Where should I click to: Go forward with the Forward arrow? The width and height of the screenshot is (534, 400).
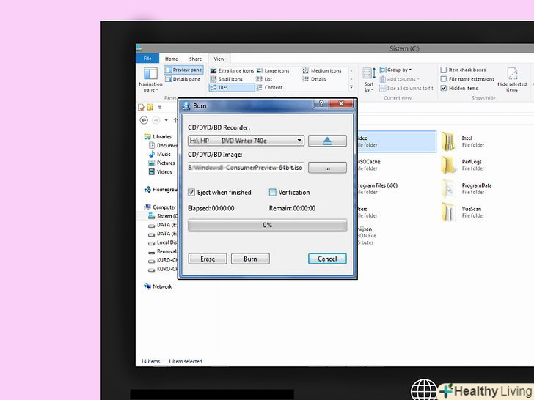point(156,120)
